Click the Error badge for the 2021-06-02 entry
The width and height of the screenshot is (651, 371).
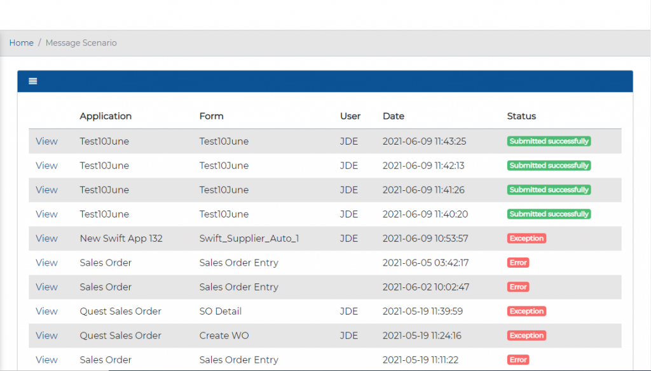coord(517,287)
